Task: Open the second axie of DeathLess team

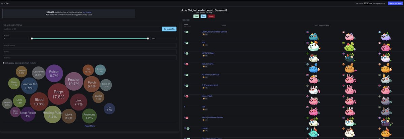Action: coord(350,36)
